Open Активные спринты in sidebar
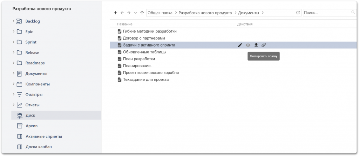This screenshot has height=156, width=359. (41, 136)
